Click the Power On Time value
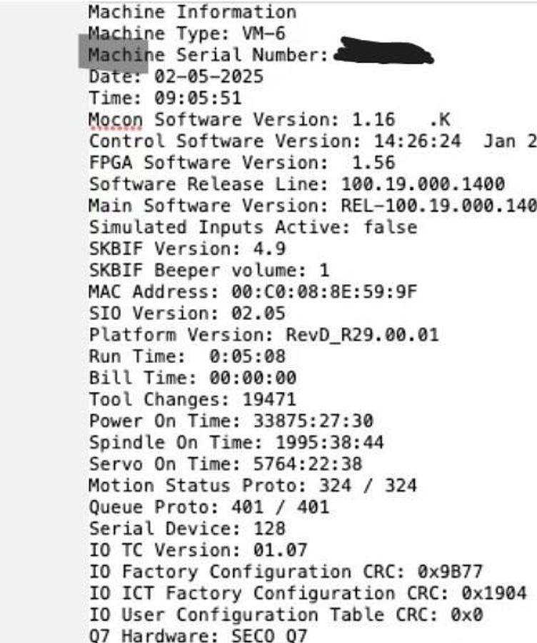The width and height of the screenshot is (537, 643). click(x=313, y=421)
